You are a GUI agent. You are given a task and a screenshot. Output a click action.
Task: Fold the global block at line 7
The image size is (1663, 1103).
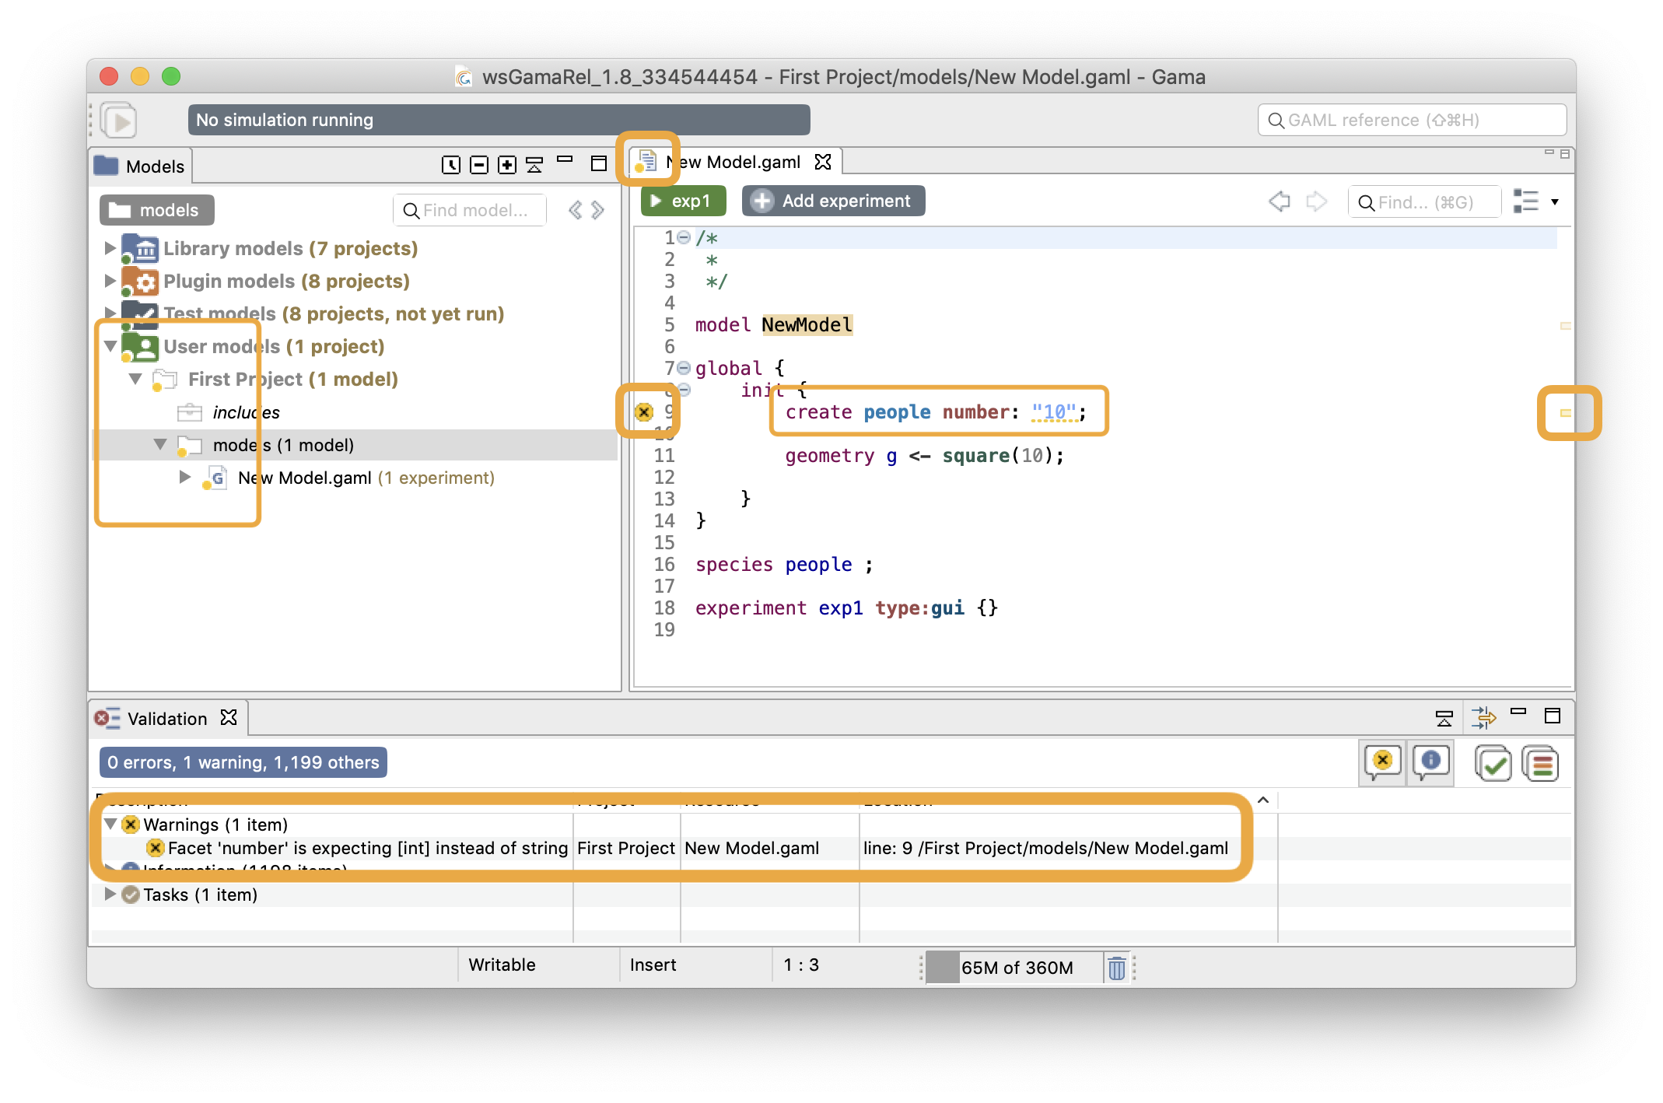coord(684,368)
